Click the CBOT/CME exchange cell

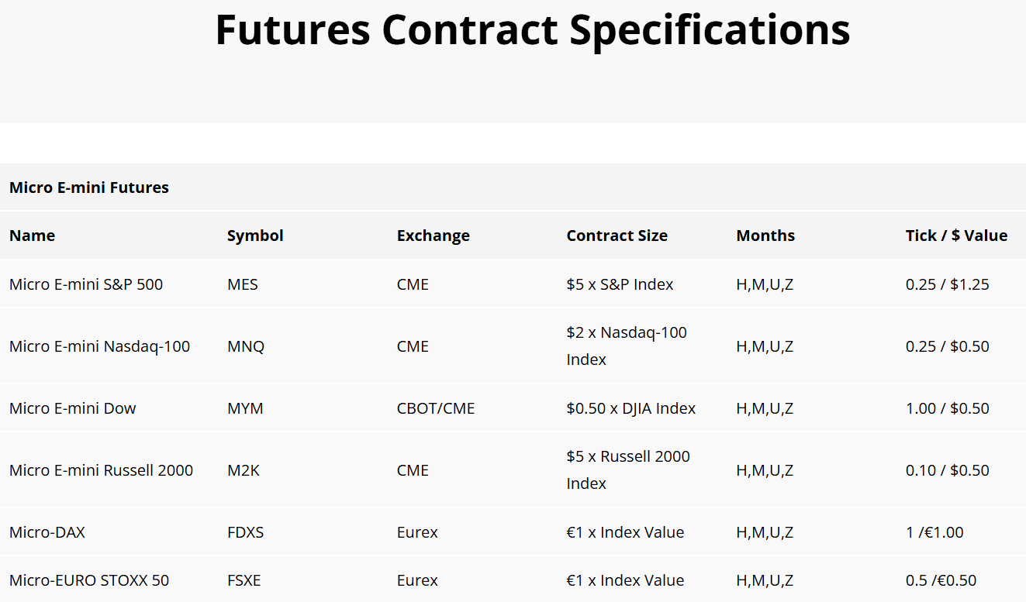[435, 408]
